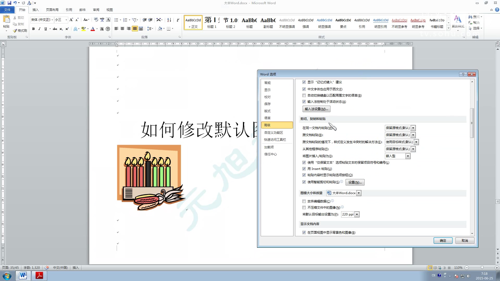Check 自动切换键盘以匹配周围文字的语言 option

tap(304, 95)
